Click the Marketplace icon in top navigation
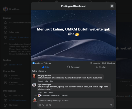 90,1
